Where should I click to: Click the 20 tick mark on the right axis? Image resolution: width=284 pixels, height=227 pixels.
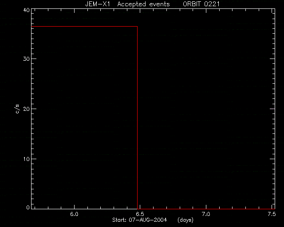[x=272, y=109]
